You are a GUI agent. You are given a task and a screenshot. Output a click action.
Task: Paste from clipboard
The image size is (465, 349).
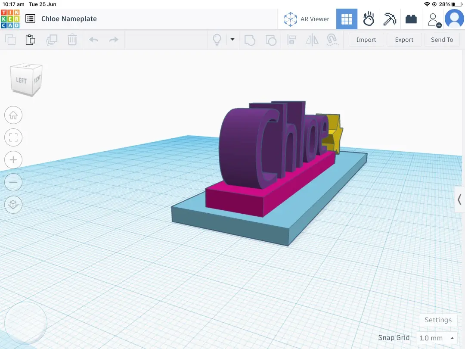30,40
